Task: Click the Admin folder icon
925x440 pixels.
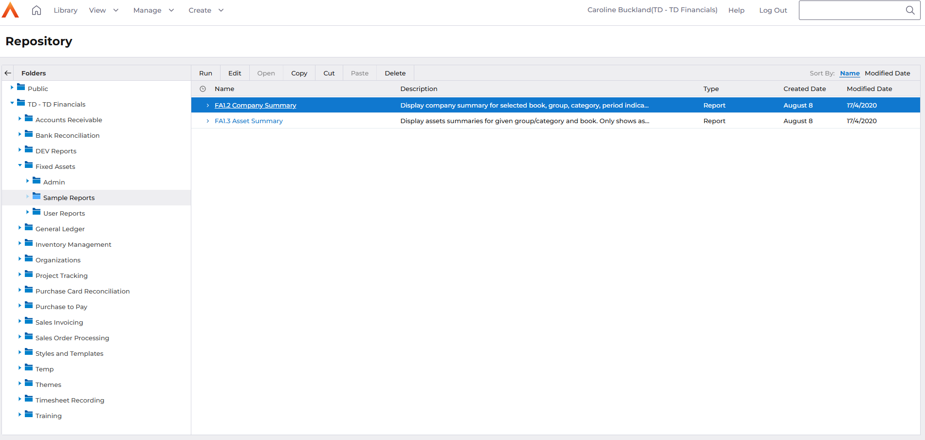Action: point(37,181)
